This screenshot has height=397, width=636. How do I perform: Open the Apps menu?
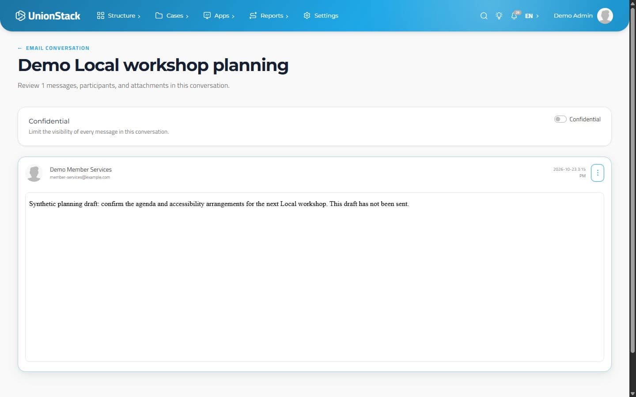(x=219, y=16)
